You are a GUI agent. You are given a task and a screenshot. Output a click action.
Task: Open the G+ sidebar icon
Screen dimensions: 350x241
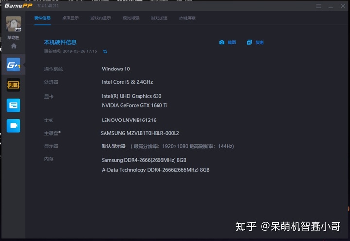point(14,65)
